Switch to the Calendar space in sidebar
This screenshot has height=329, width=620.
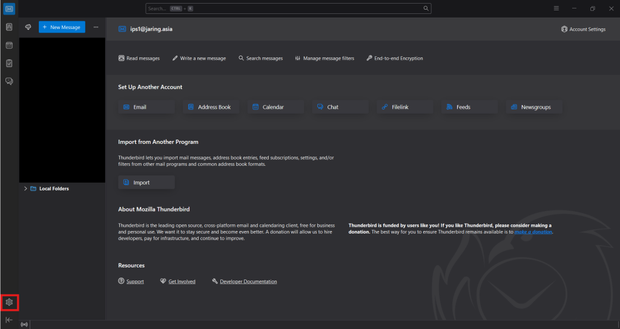click(x=9, y=45)
